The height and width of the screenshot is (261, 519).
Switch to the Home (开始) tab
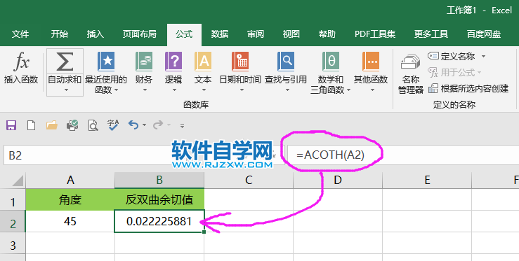pos(60,34)
